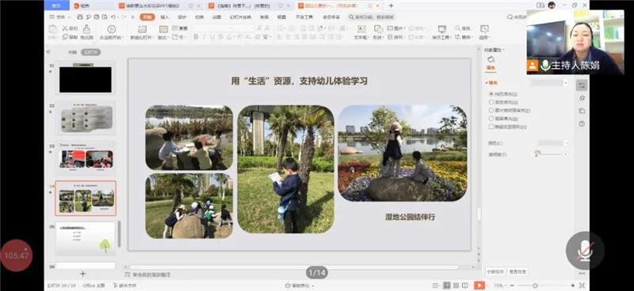This screenshot has width=634, height=291.
Task: Click the Find (查找) magnifier icon
Action: click(458, 28)
